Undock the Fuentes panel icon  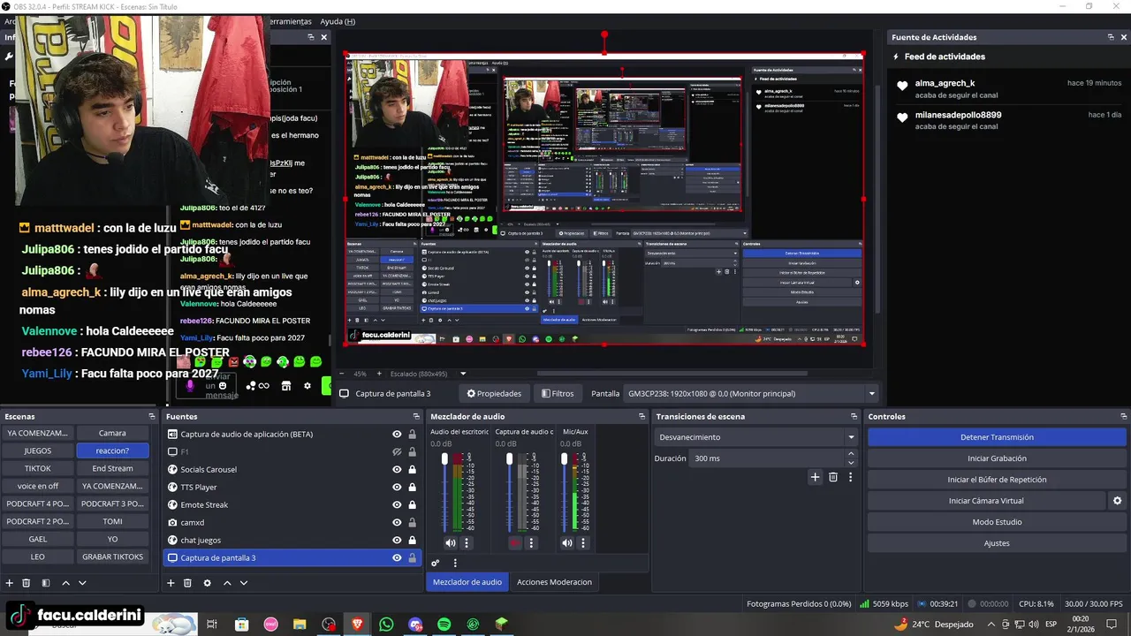[416, 416]
